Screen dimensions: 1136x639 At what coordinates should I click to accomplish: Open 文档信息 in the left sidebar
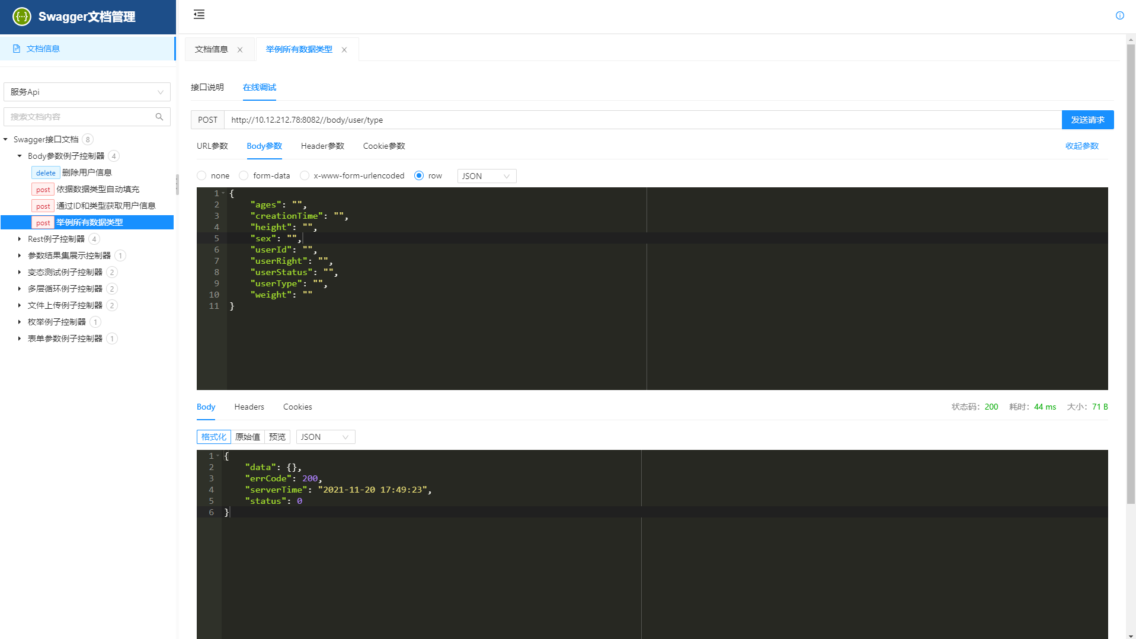88,49
